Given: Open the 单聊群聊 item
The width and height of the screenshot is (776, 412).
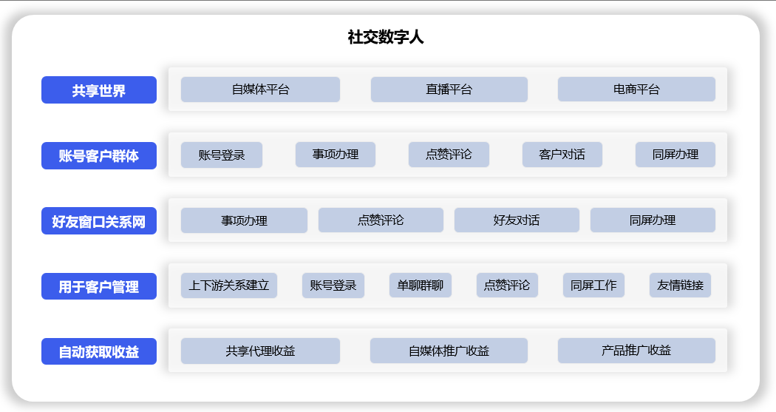Looking at the screenshot, I should coord(421,286).
